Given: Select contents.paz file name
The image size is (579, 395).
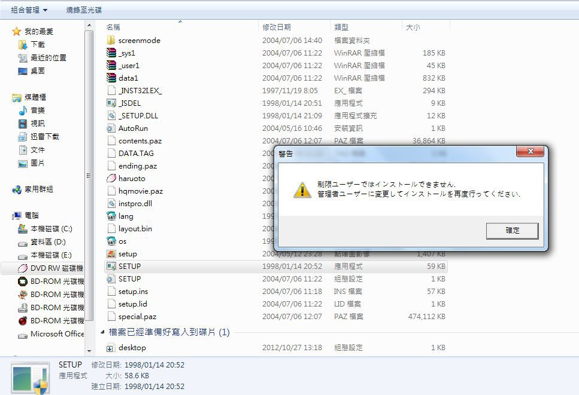Looking at the screenshot, I should [140, 141].
